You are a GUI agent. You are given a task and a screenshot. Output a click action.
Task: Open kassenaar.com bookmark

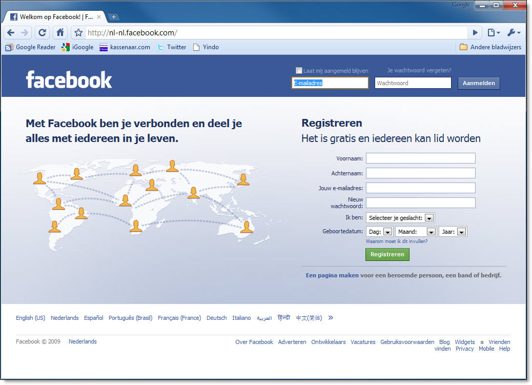125,47
